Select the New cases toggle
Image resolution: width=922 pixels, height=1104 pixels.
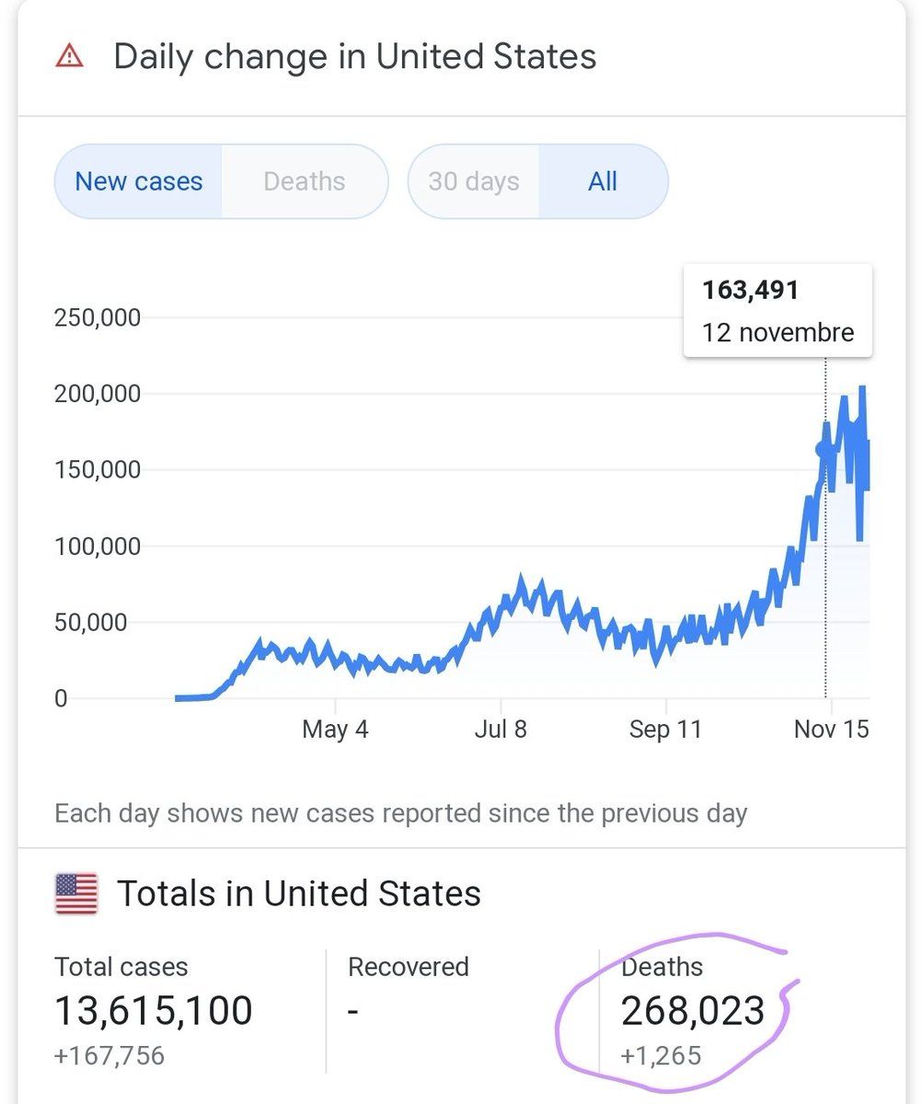click(138, 181)
